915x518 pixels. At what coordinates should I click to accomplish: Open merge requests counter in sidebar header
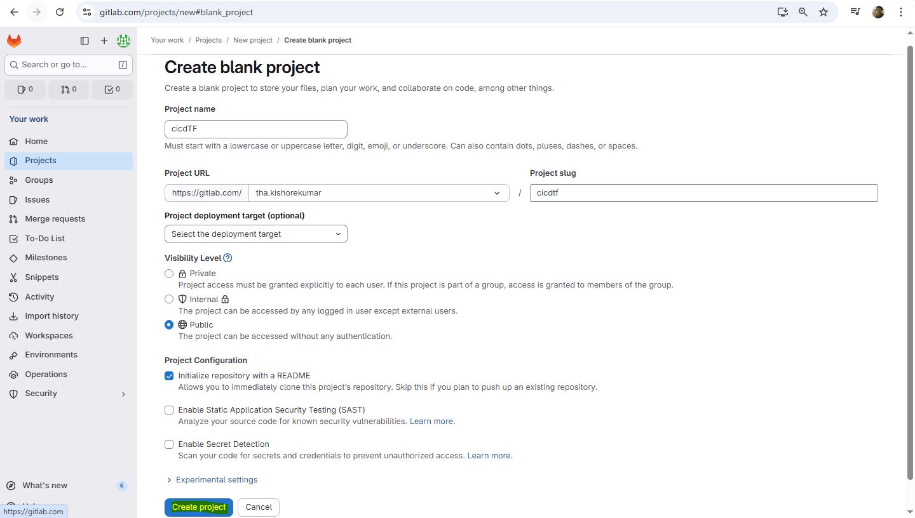click(x=69, y=90)
